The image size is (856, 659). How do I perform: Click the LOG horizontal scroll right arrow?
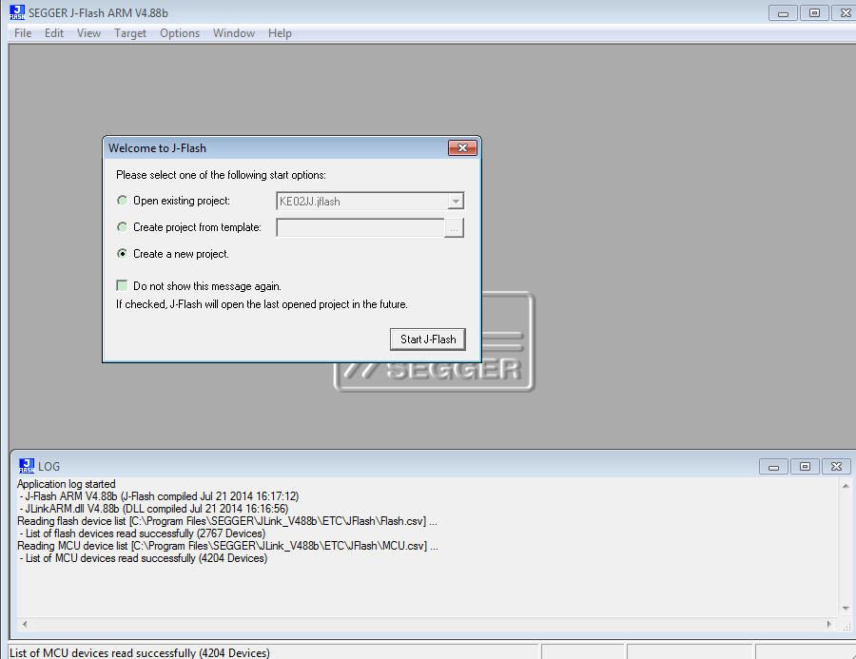(829, 624)
